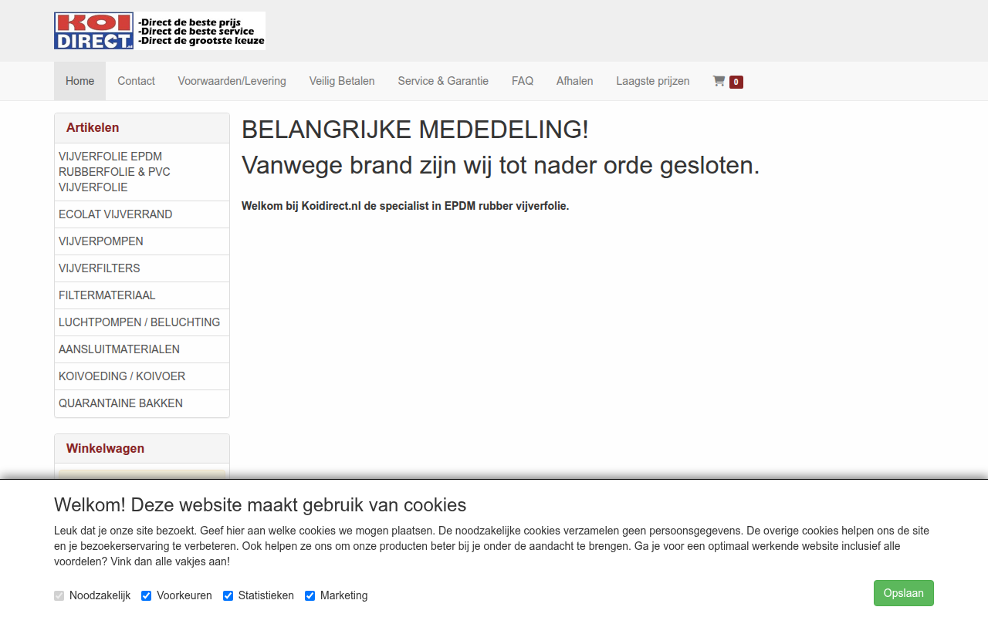
Task: Open Vijverfolie EPDM Rubberfolie & PVC category
Action: coord(142,172)
